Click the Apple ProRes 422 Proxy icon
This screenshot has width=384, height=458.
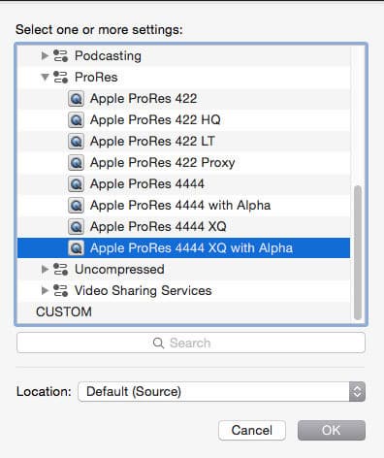coord(76,163)
